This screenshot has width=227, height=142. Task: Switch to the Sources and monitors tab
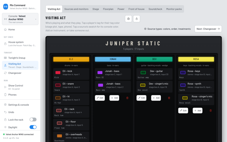76,9
